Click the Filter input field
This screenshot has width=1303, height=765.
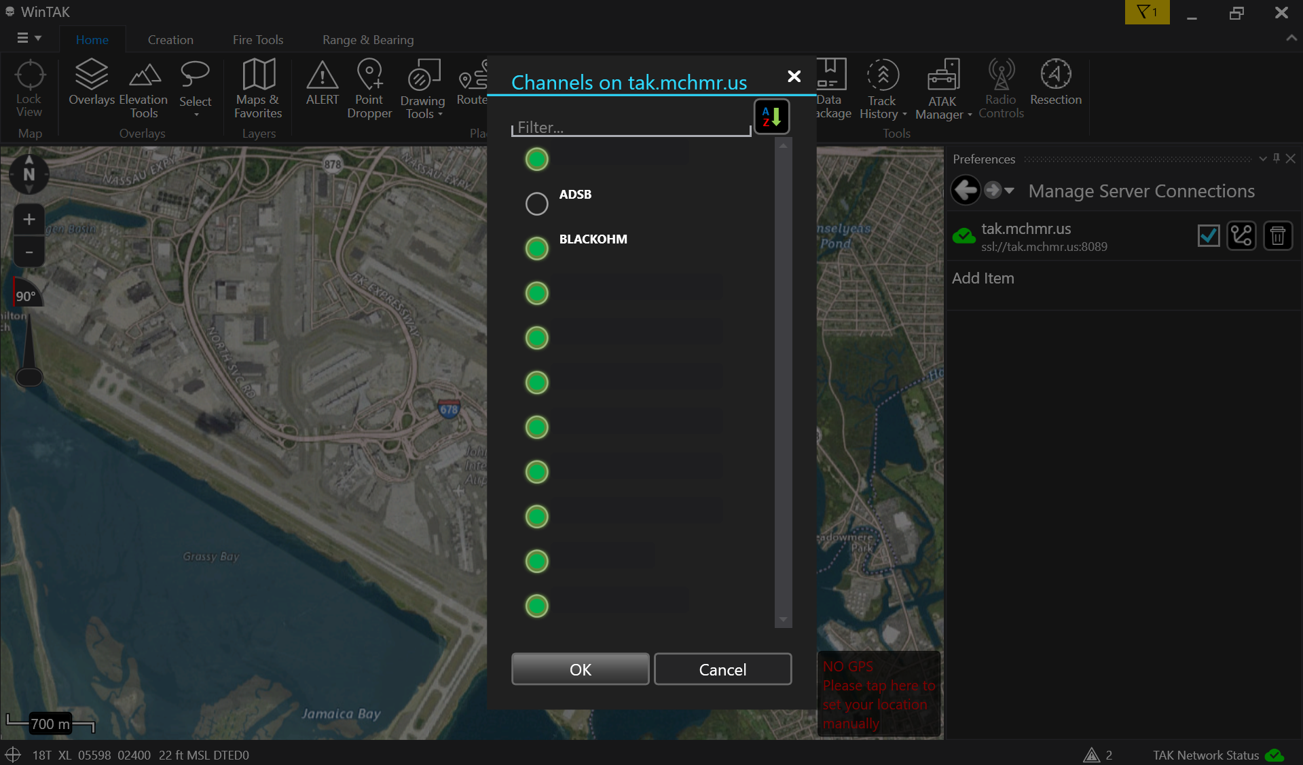point(631,127)
